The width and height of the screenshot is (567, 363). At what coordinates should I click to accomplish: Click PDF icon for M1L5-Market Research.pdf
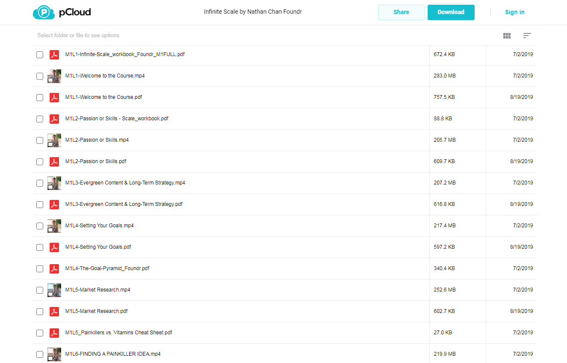point(54,311)
